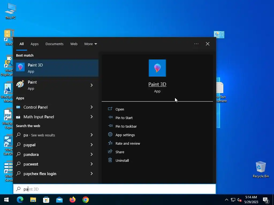Choose Uninstall action for Paint 3D
Image resolution: width=274 pixels, height=205 pixels.
point(122,160)
